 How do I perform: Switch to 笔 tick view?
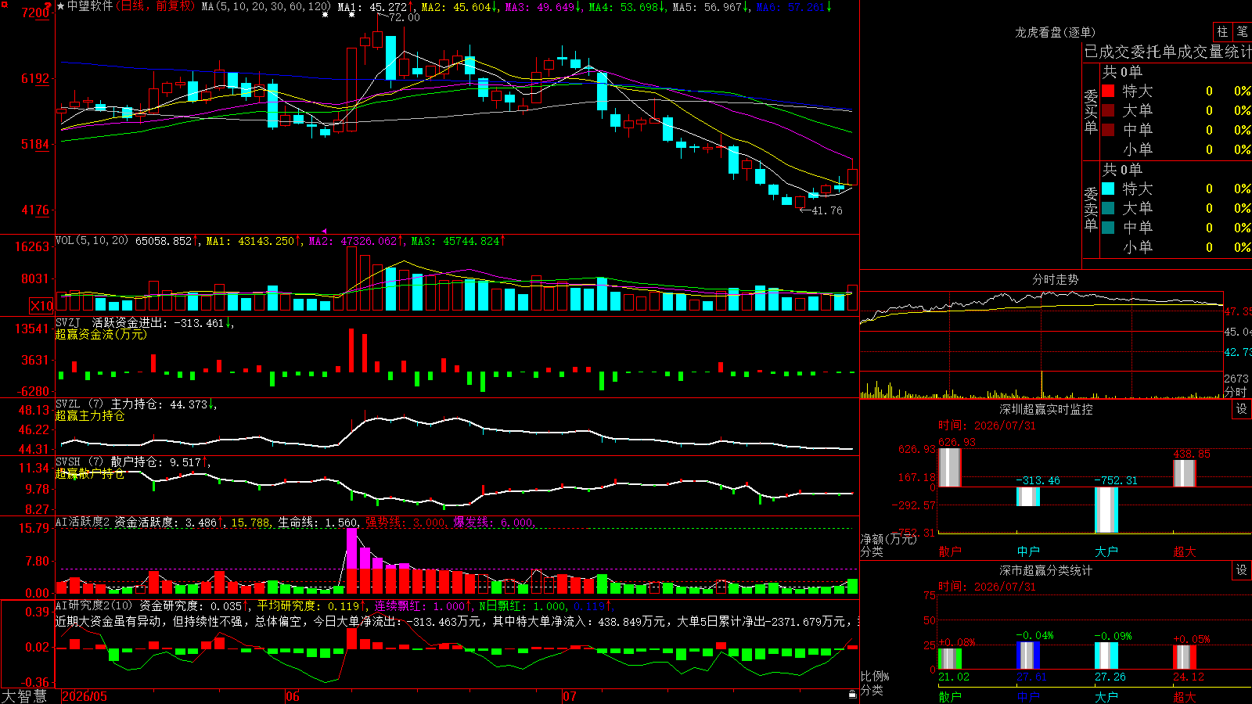click(x=1242, y=32)
